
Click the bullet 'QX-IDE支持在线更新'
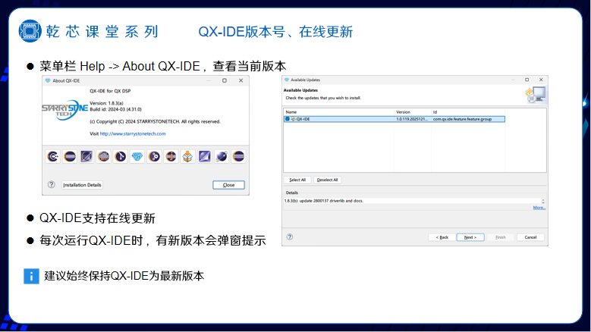(97, 218)
